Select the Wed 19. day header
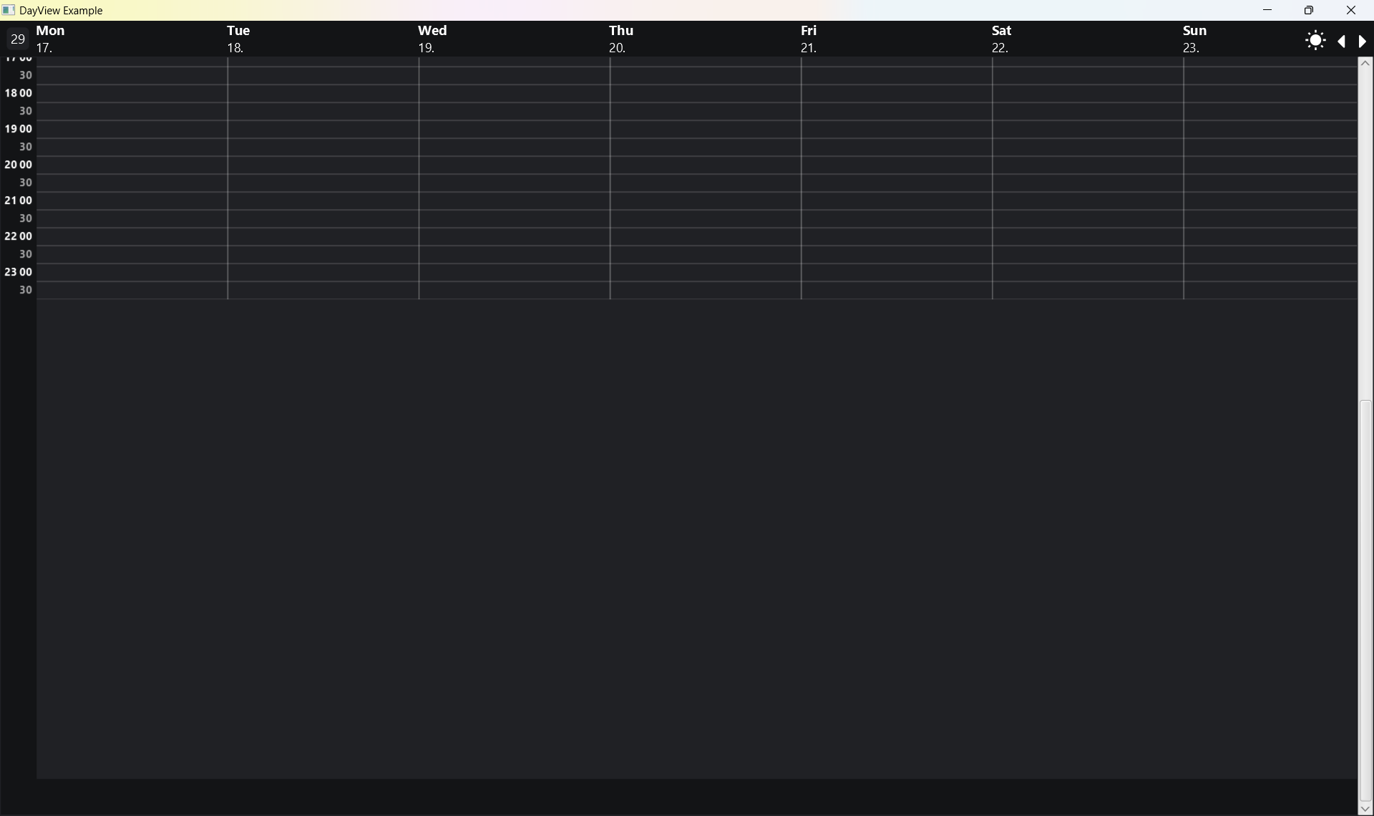This screenshot has width=1374, height=816. pyautogui.click(x=432, y=39)
